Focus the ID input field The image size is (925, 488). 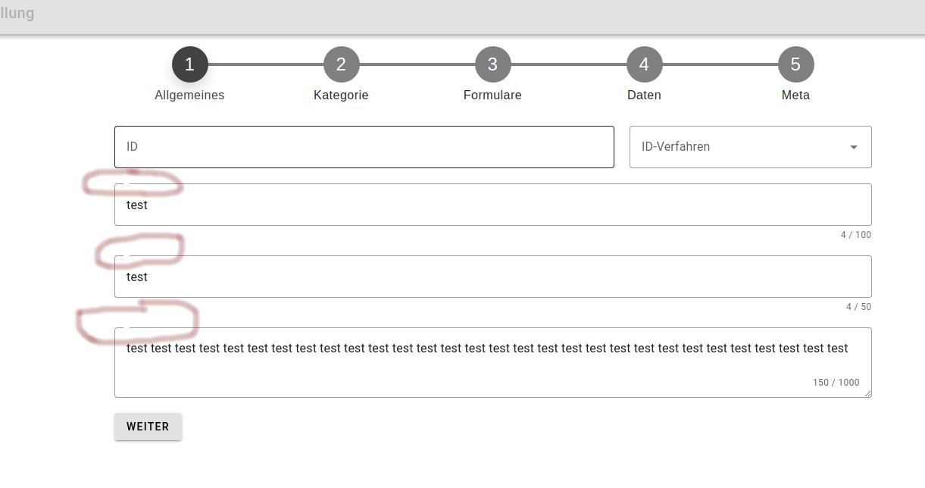point(364,146)
